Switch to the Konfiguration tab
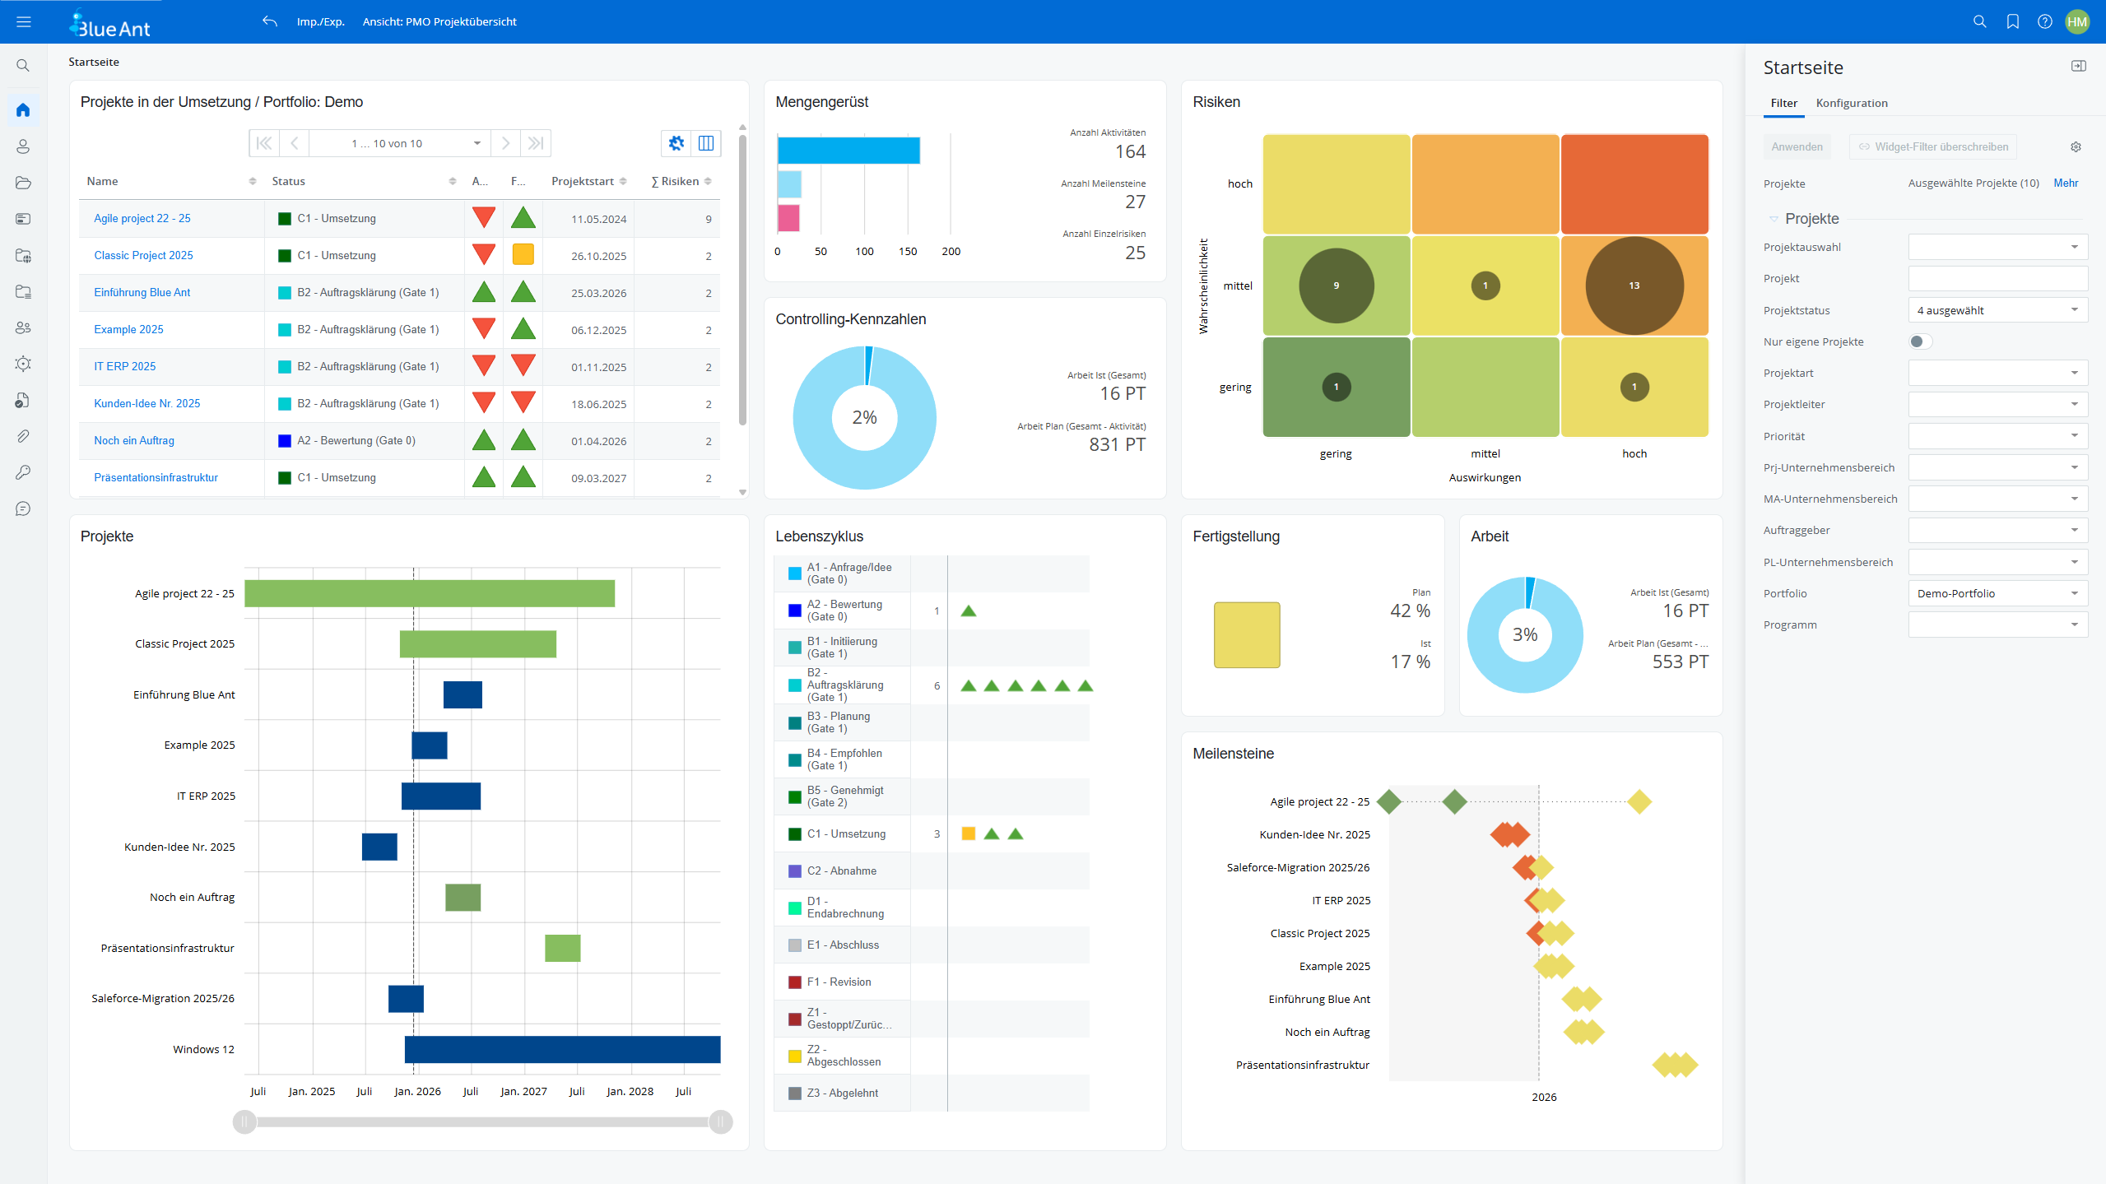The width and height of the screenshot is (2106, 1184). click(1852, 103)
